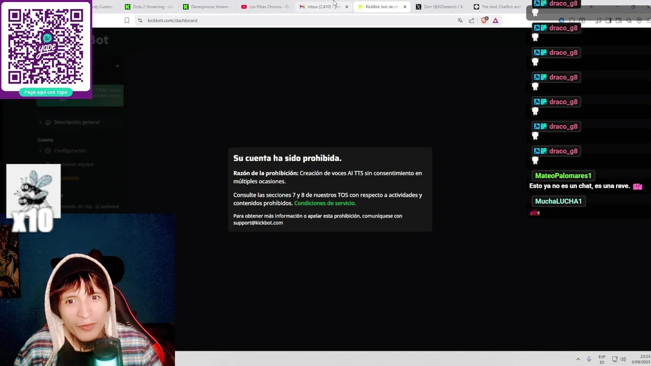Click 'Su cuenta ha sido prohibida.' heading
The height and width of the screenshot is (366, 651).
click(x=287, y=158)
